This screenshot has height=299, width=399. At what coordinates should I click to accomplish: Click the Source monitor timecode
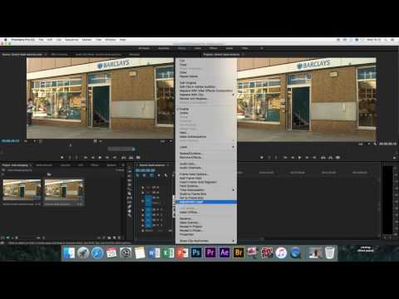11,141
